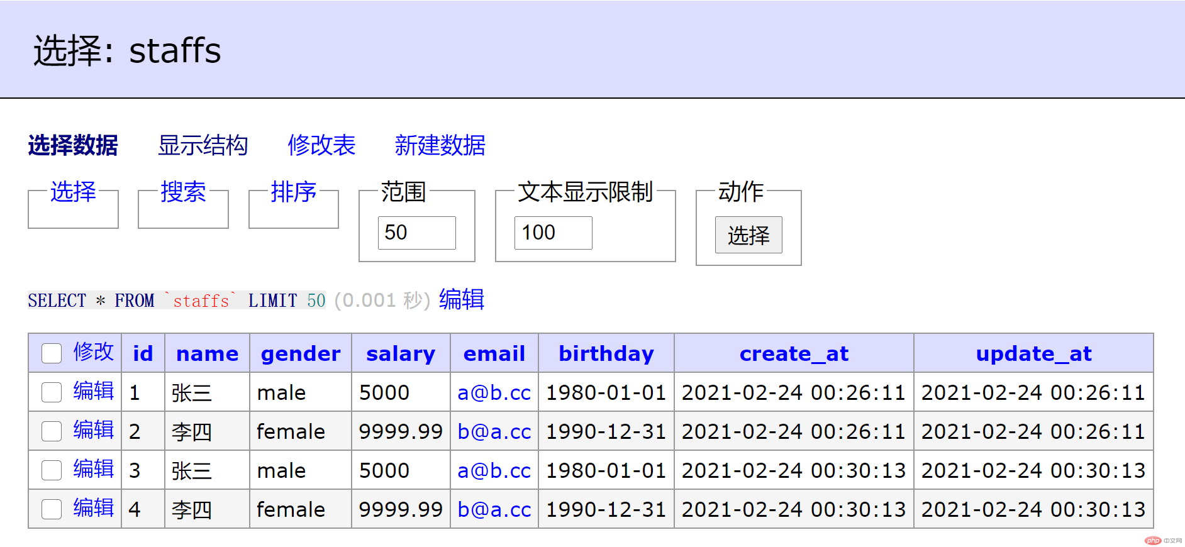Click the SELECT * FROM staffs query text
The height and width of the screenshot is (547, 1185).
(x=177, y=301)
